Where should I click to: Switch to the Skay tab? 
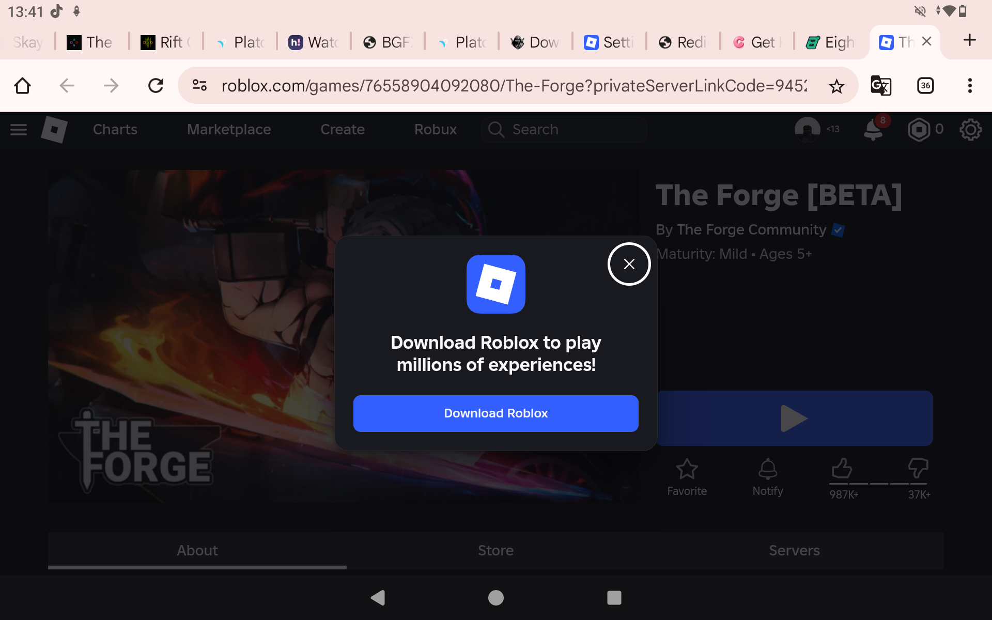[x=27, y=42]
